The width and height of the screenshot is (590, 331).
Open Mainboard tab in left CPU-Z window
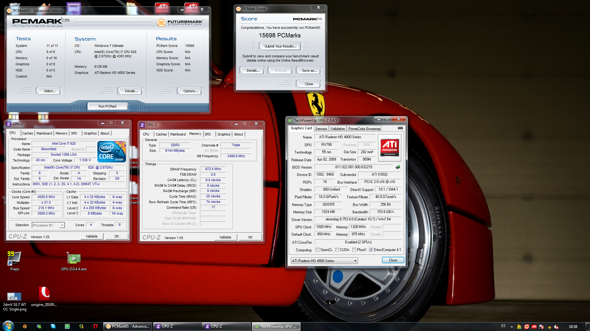click(44, 133)
